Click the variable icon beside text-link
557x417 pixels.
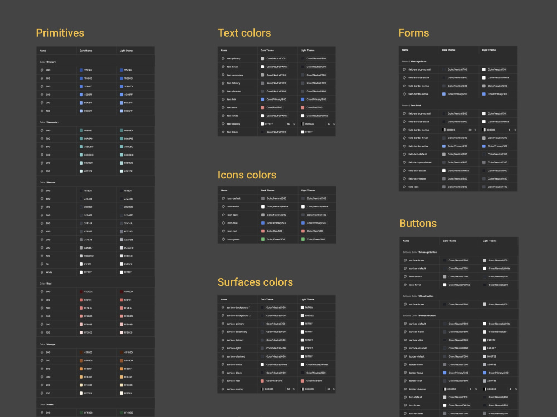(223, 100)
